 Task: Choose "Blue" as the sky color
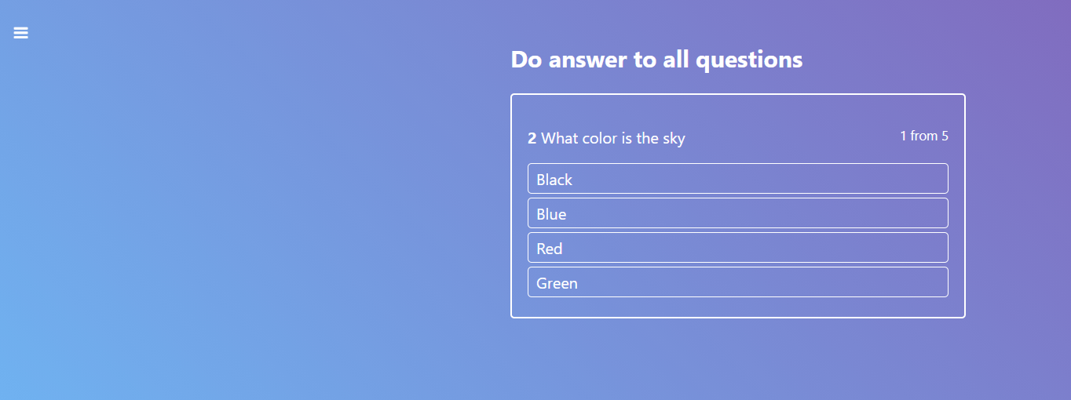(x=737, y=213)
